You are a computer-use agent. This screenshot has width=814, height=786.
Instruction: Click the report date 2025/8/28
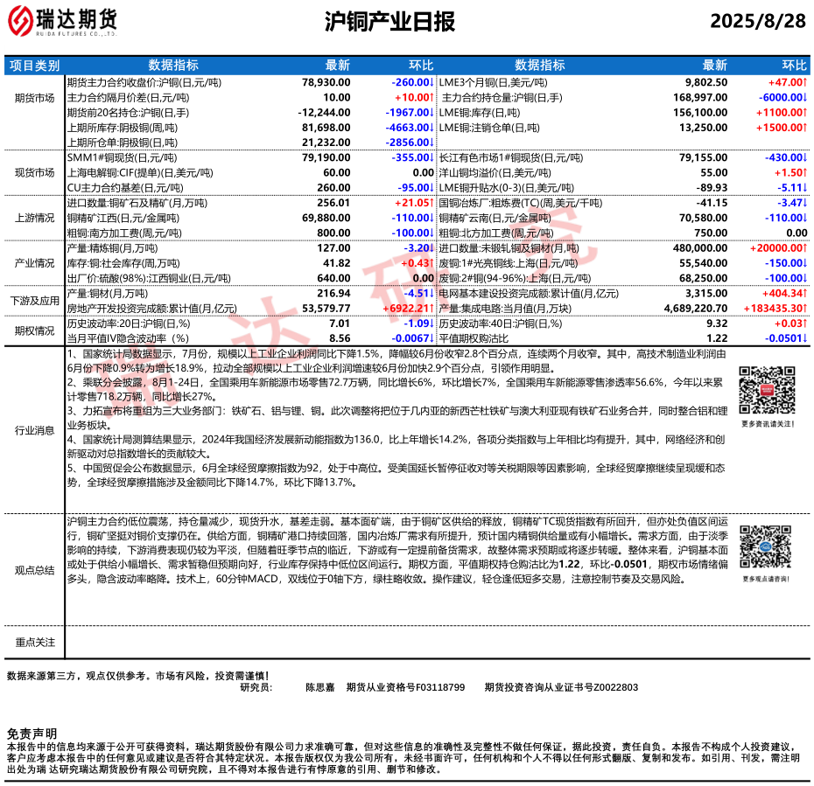(x=758, y=22)
